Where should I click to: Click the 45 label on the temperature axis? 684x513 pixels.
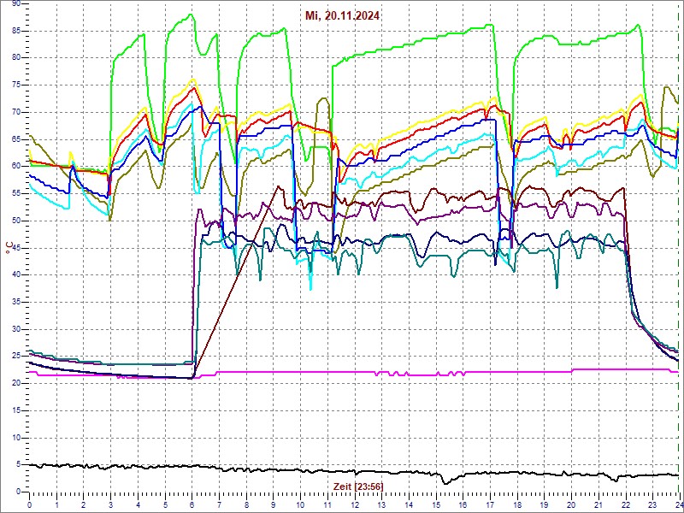coord(15,248)
